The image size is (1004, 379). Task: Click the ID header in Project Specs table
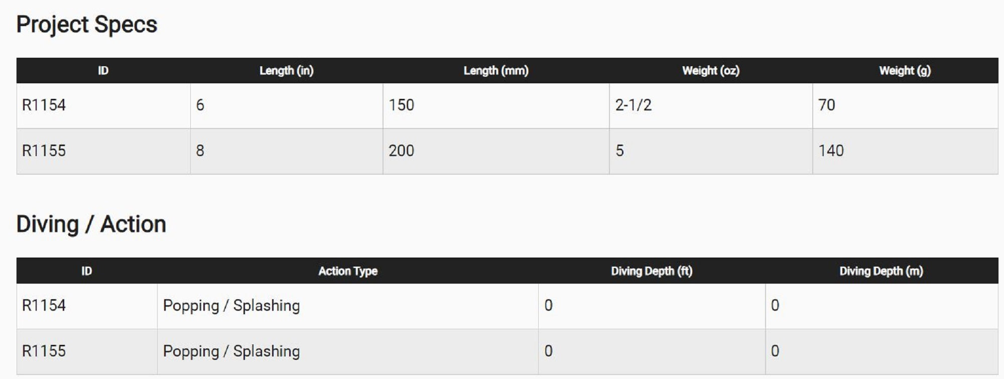103,71
